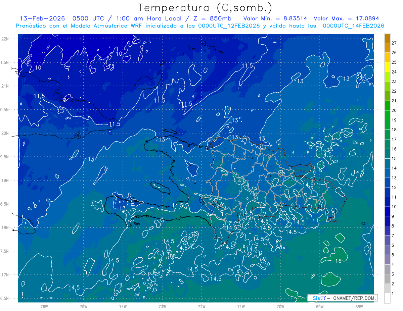Click the '16' contour label on the map
The image size is (403, 311).
[338, 261]
